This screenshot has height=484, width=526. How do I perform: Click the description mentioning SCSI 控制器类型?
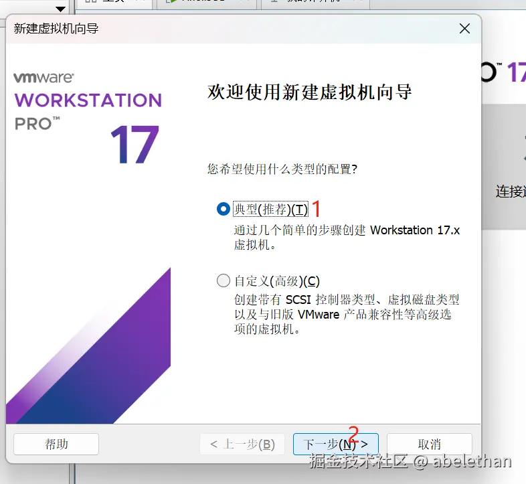[x=347, y=314]
